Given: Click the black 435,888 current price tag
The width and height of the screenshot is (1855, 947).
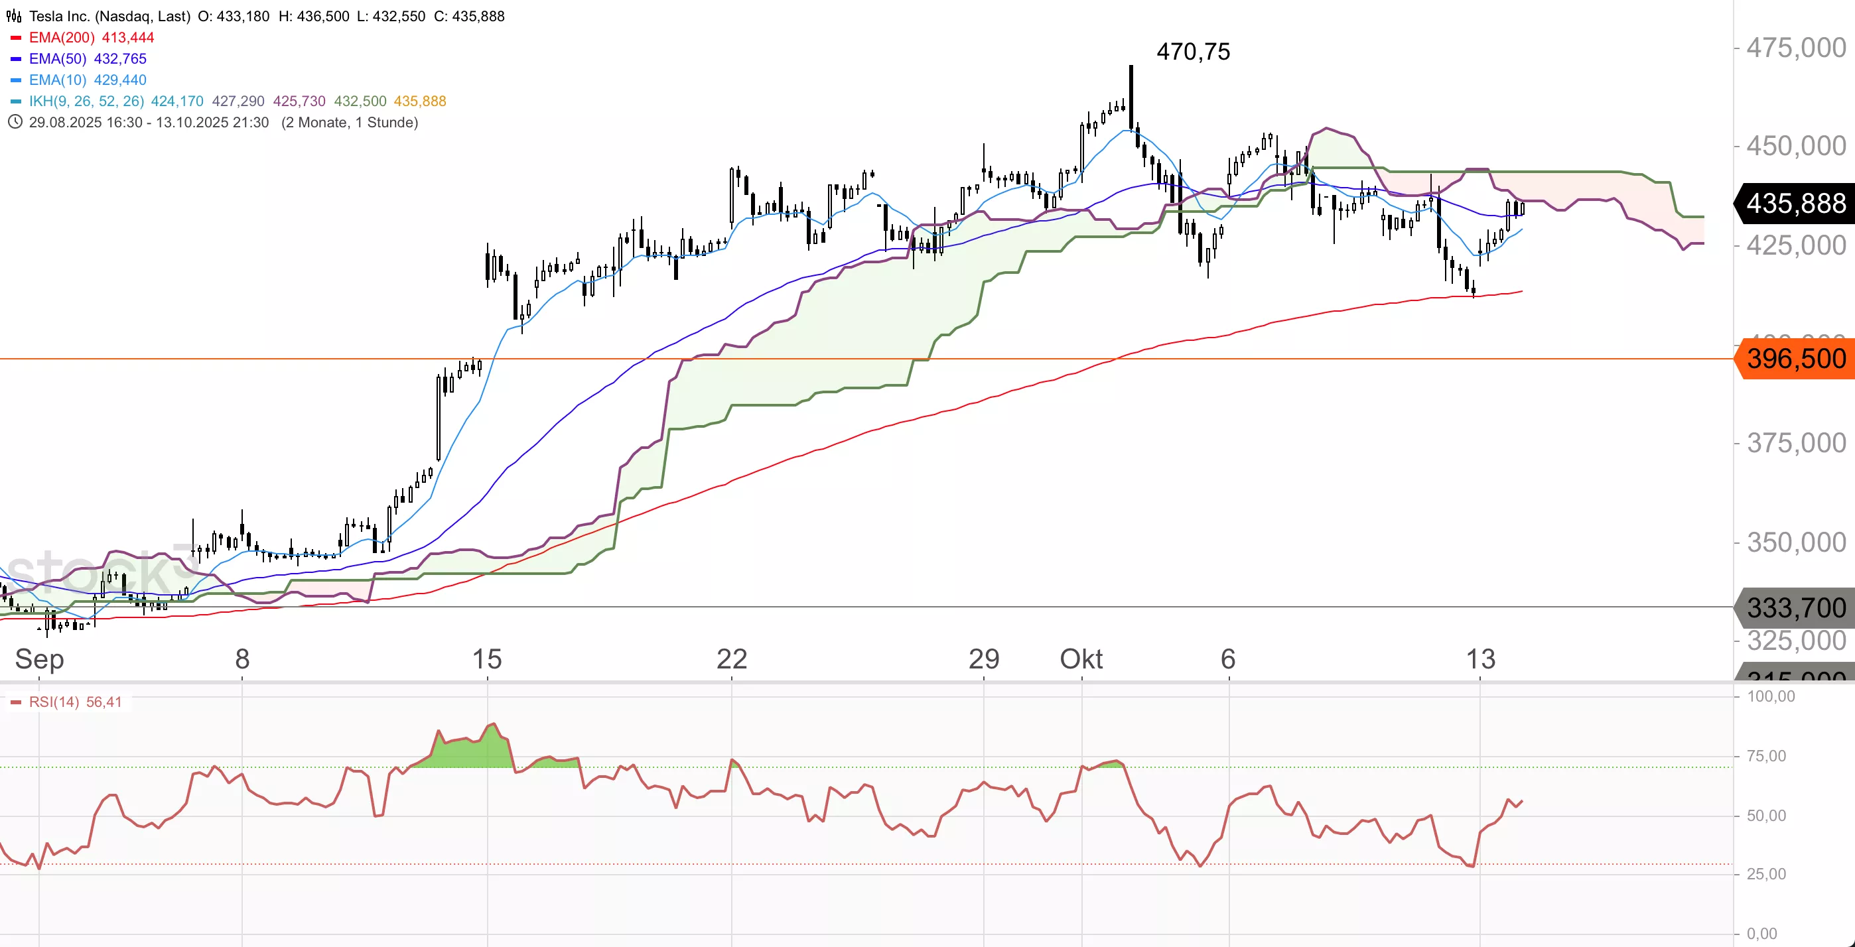Looking at the screenshot, I should coord(1795,204).
